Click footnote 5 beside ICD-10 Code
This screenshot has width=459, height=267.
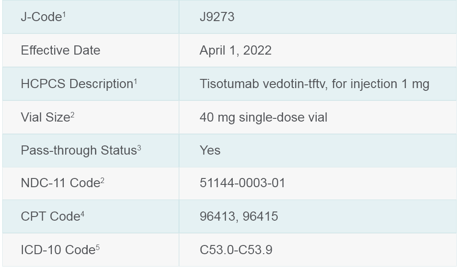(98, 247)
